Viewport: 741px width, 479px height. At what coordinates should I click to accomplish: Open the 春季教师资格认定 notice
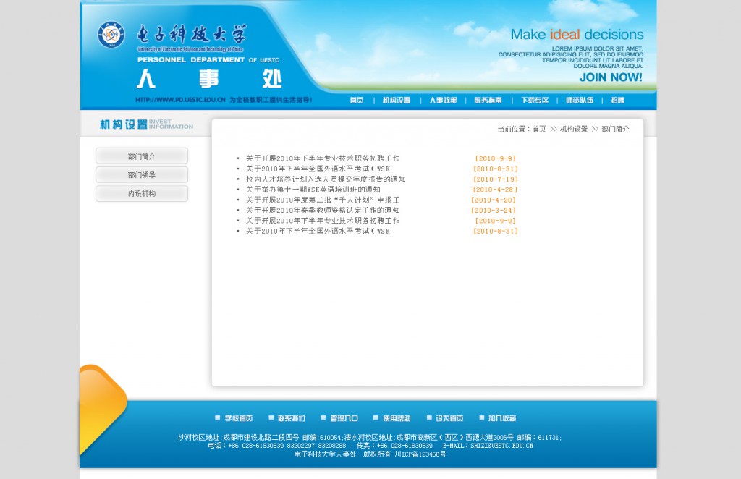point(322,211)
